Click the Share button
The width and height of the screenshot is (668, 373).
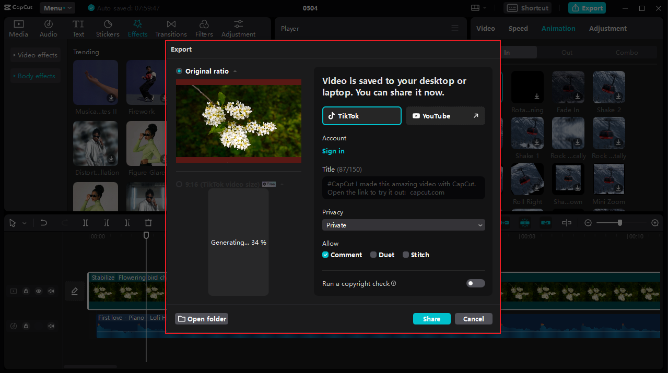[x=432, y=319]
